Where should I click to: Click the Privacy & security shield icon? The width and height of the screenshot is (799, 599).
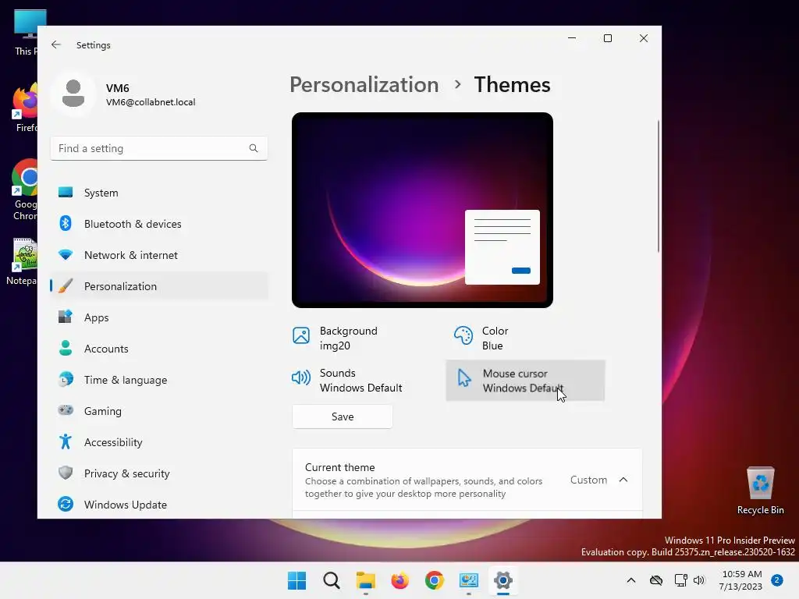66,473
